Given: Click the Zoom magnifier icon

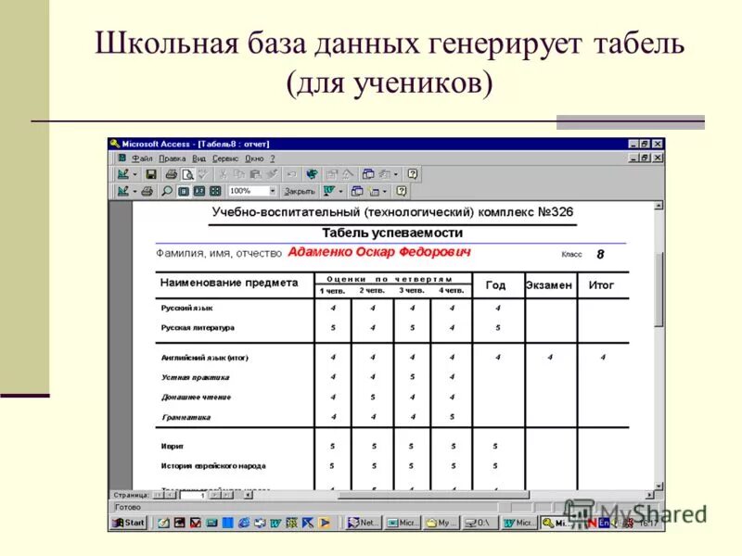Looking at the screenshot, I should click(167, 191).
